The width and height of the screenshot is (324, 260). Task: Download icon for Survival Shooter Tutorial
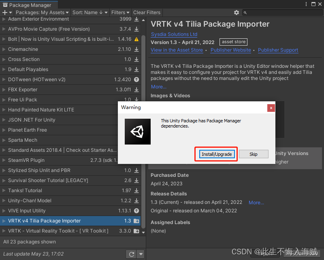[136, 180]
